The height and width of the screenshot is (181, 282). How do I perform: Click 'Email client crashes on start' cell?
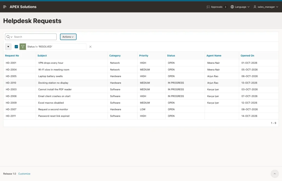point(72,96)
